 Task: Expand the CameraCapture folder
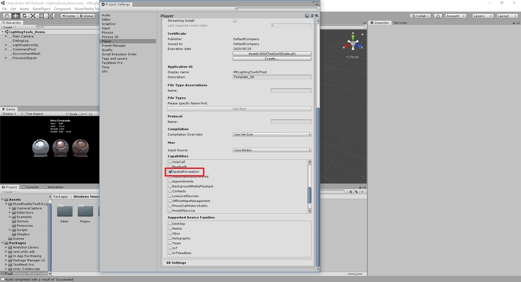[10, 208]
